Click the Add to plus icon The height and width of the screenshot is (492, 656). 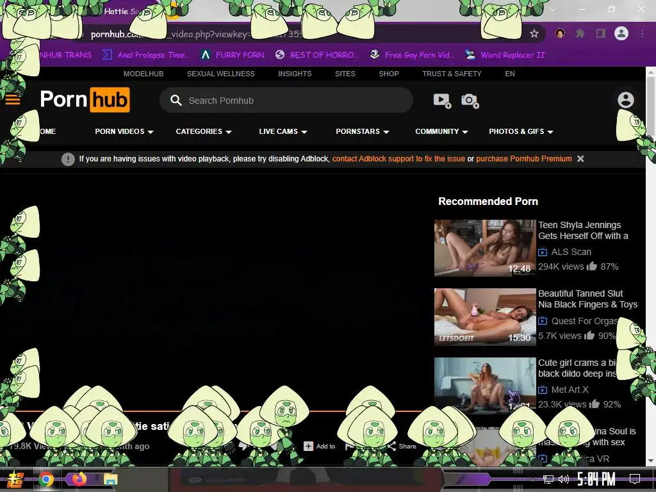click(x=308, y=446)
